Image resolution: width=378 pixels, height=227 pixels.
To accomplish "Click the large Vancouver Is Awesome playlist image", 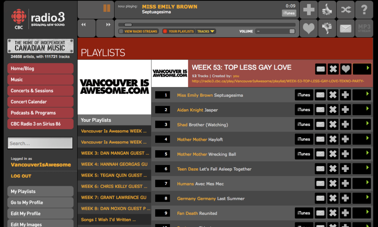I will click(114, 87).
